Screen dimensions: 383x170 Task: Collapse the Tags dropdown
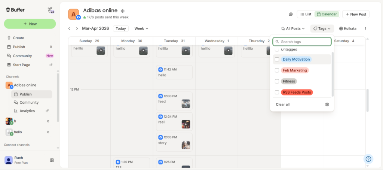tap(322, 28)
